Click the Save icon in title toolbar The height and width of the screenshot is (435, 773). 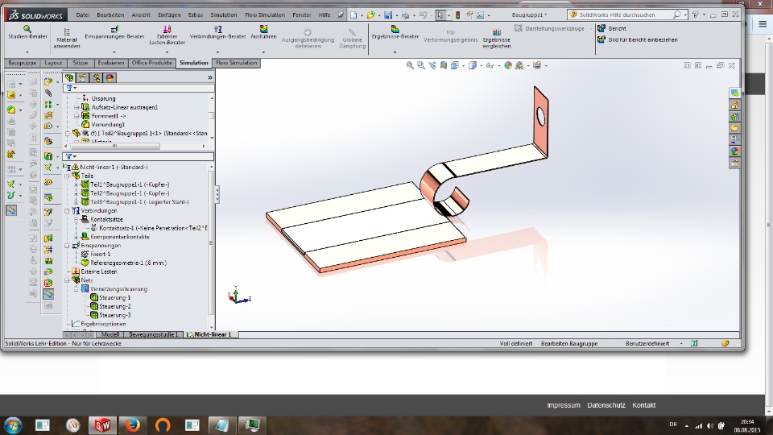(x=388, y=14)
